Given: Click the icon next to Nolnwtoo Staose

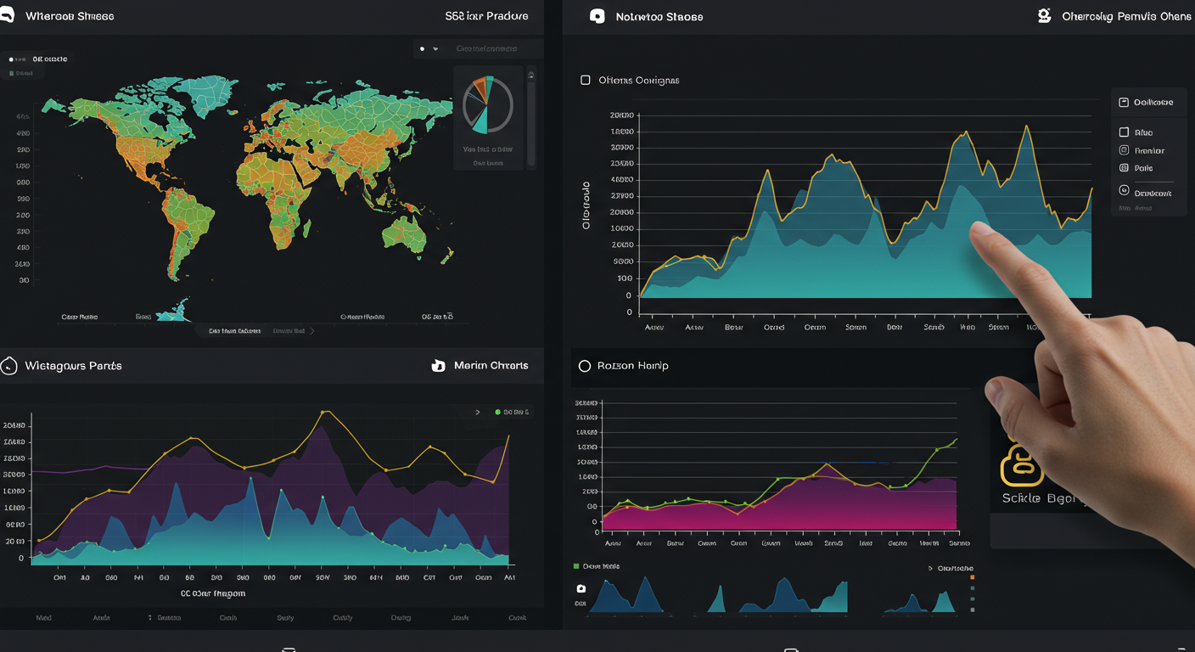Looking at the screenshot, I should (x=597, y=16).
